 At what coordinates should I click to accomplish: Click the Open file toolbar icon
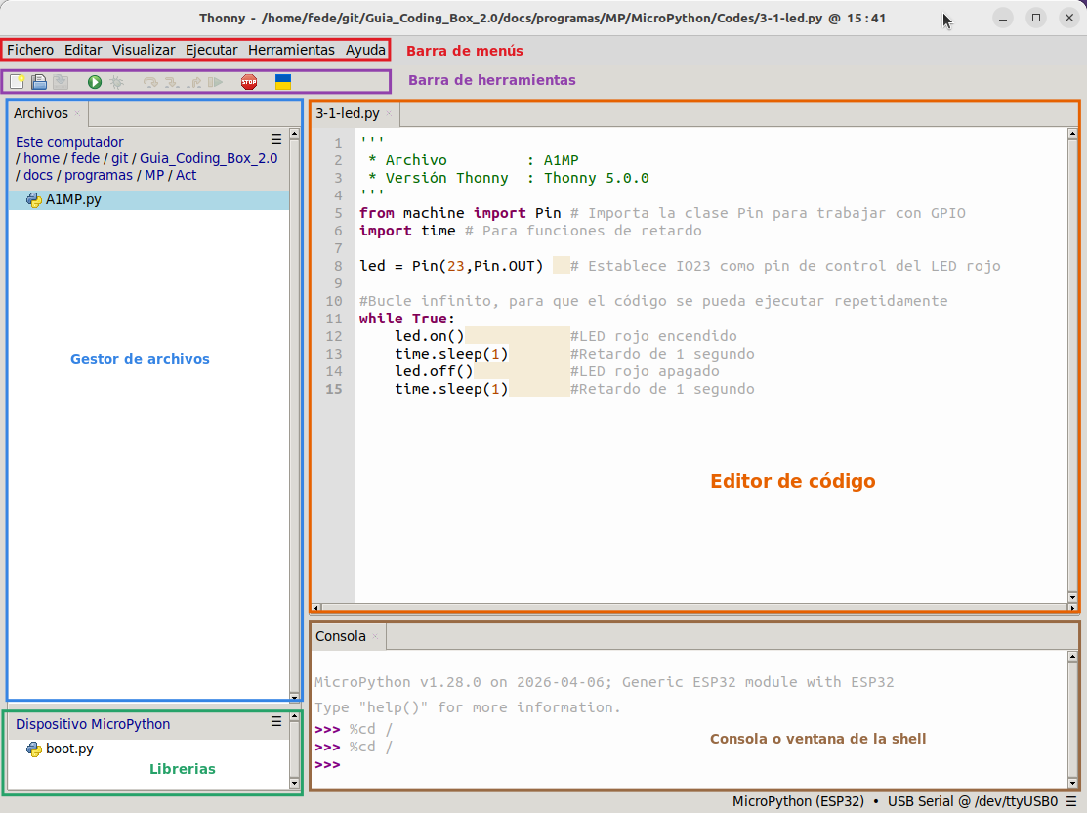tap(39, 82)
